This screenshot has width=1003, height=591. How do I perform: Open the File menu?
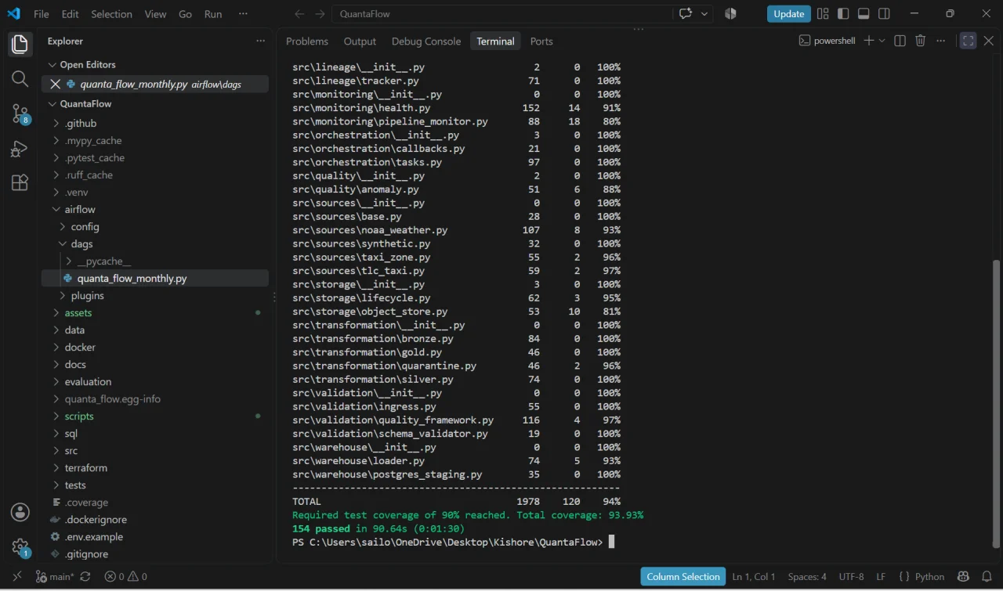(42, 14)
